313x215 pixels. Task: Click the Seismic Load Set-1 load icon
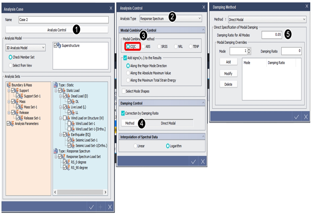click(73, 140)
